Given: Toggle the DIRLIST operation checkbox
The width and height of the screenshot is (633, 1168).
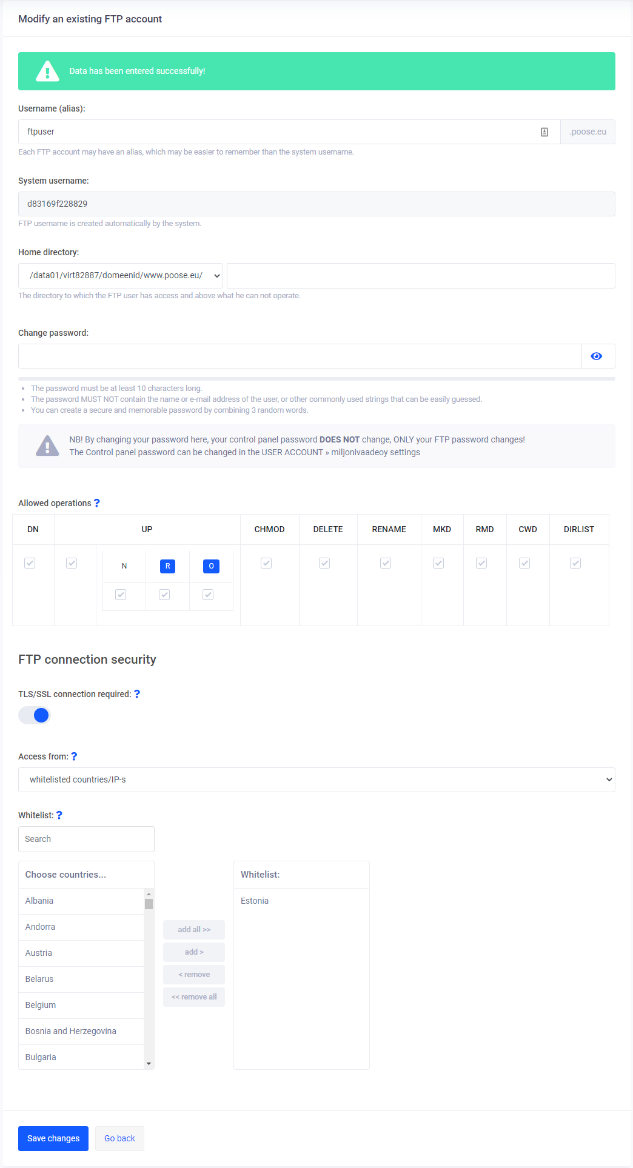Looking at the screenshot, I should [x=575, y=563].
